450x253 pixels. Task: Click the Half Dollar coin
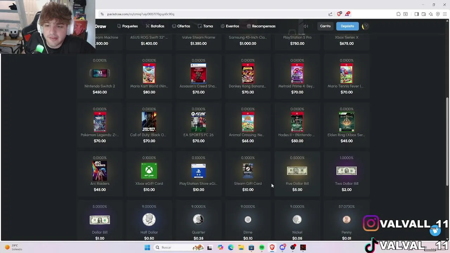149,220
